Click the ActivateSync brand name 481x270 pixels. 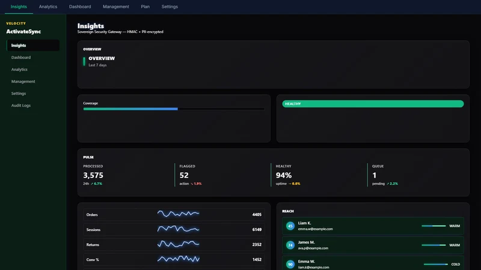coord(23,32)
